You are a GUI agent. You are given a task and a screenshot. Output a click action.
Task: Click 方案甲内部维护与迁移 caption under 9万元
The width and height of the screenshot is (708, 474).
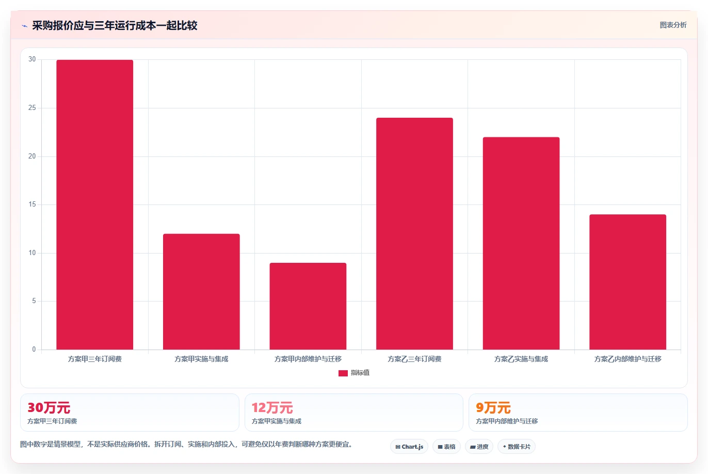click(x=507, y=421)
